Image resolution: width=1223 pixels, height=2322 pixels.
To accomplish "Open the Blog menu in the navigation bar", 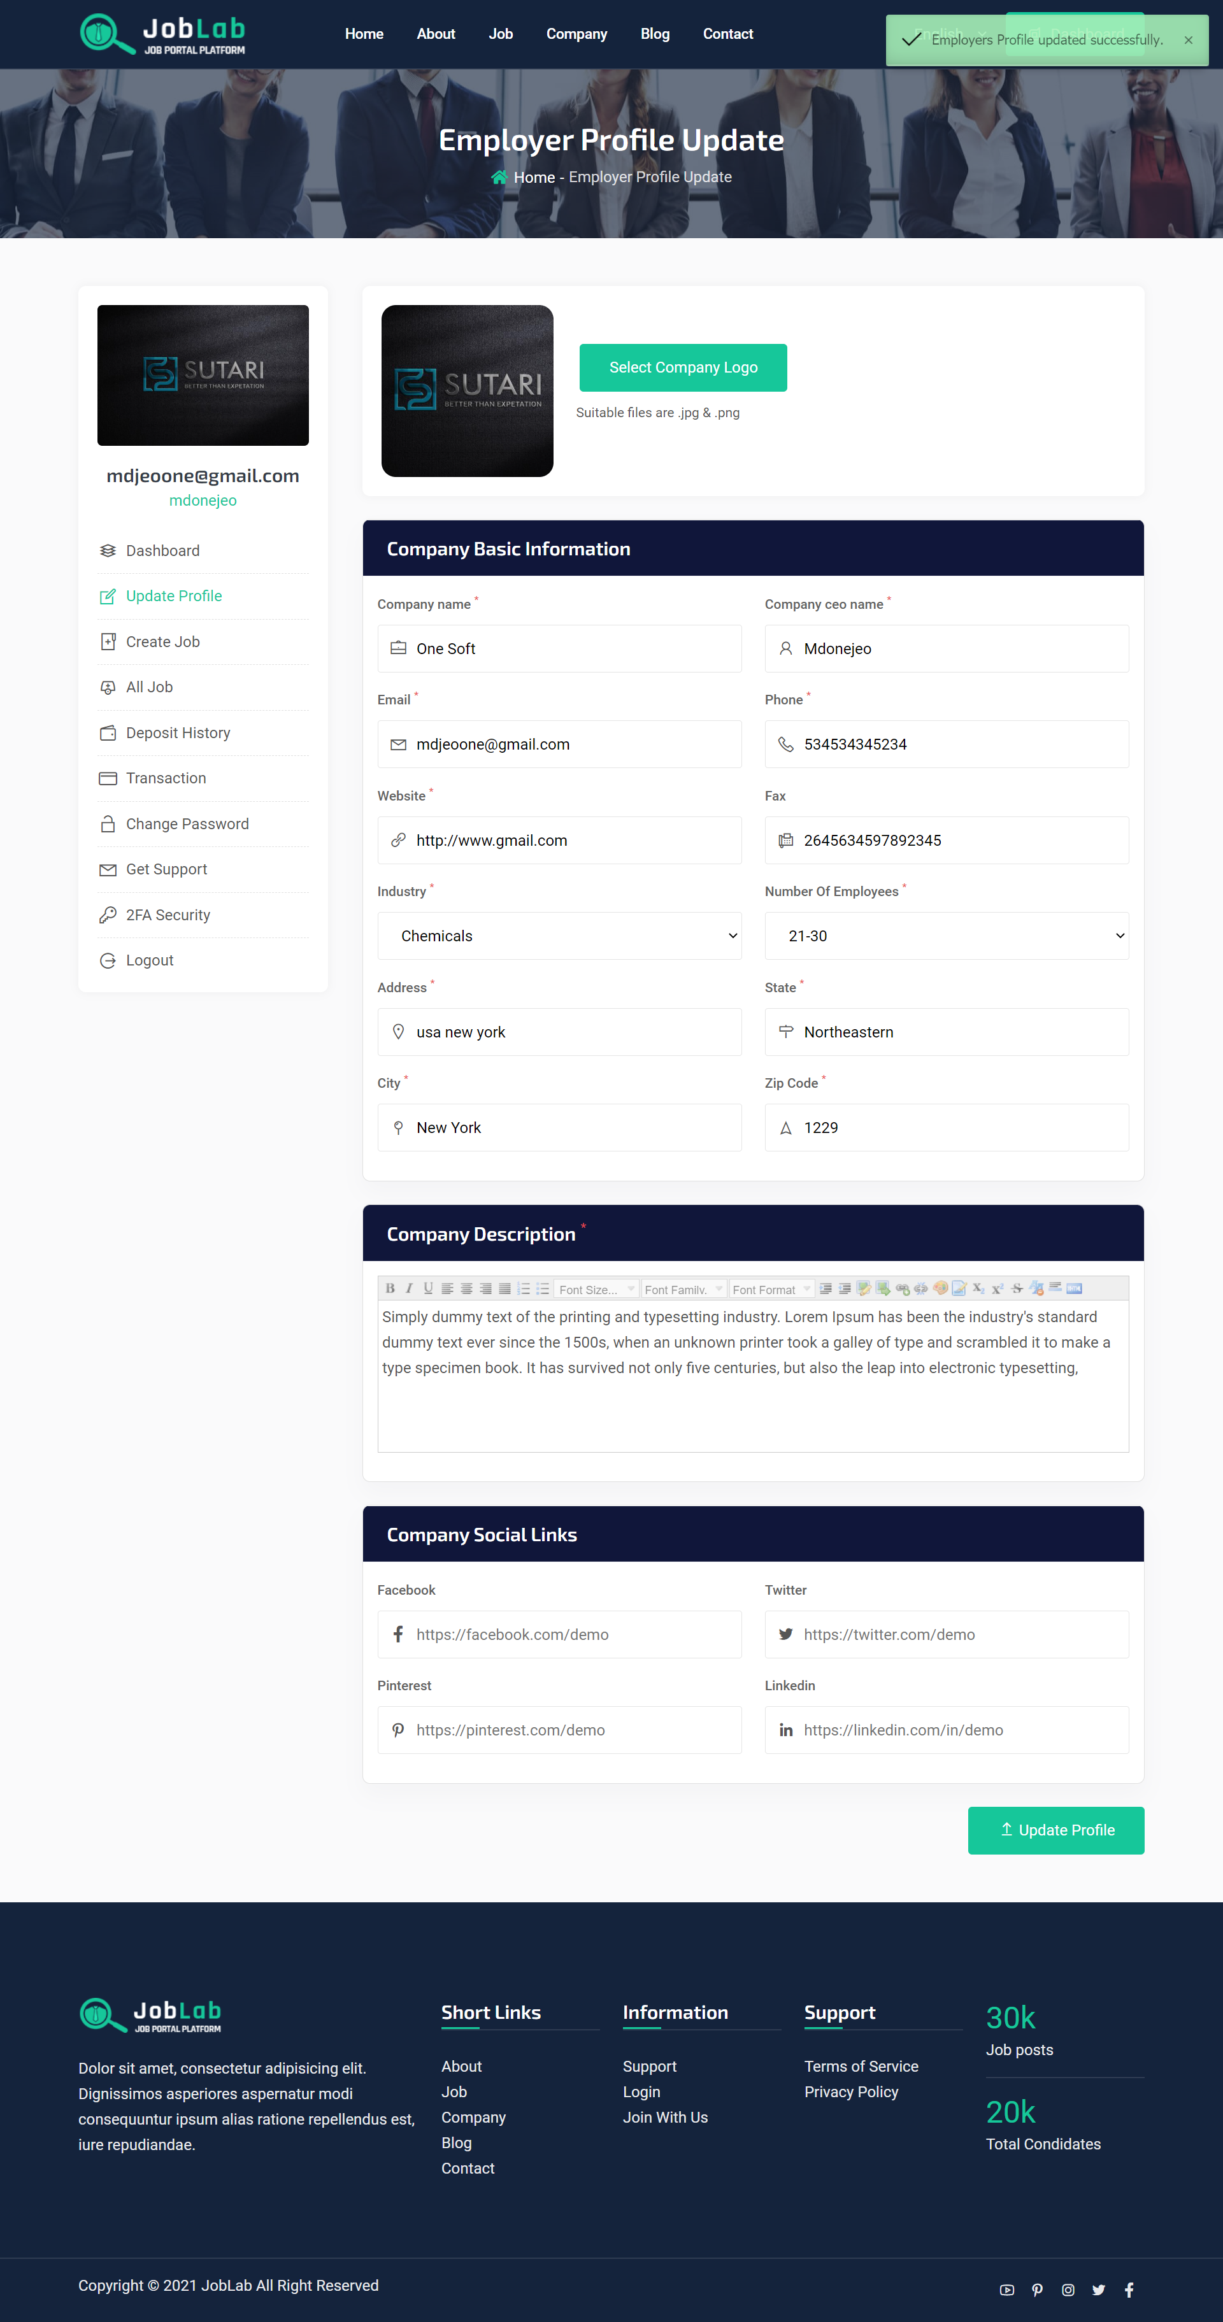I will 654,33.
